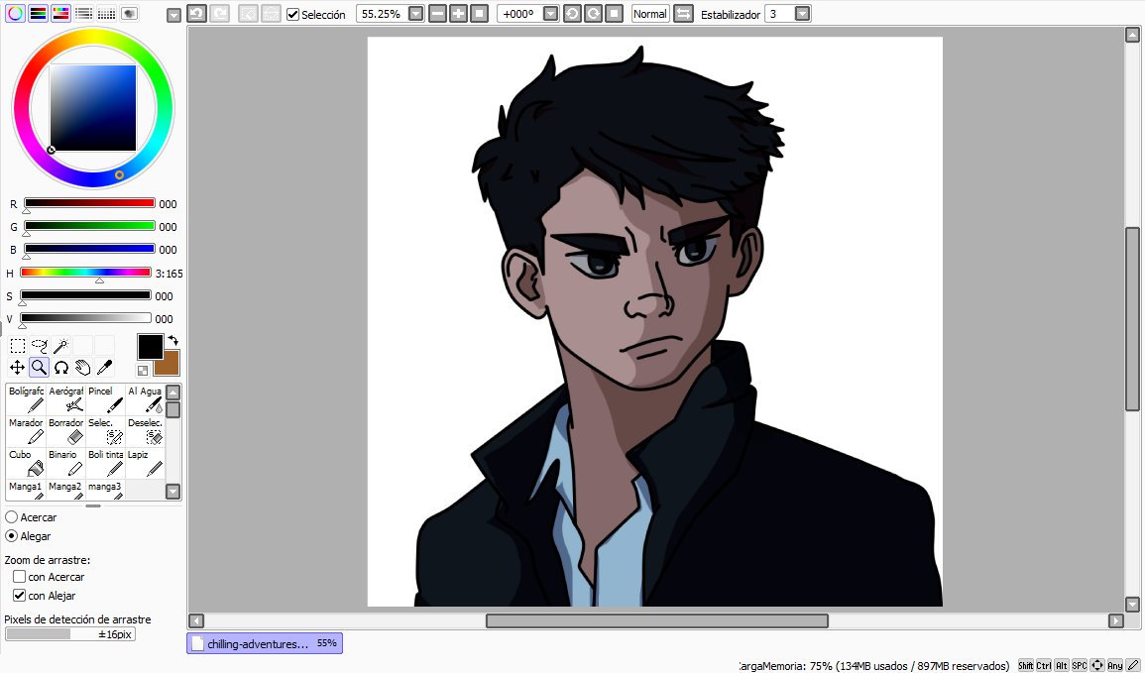The width and height of the screenshot is (1145, 673).
Task: Choose the Binario pen tool
Action: [x=65, y=463]
